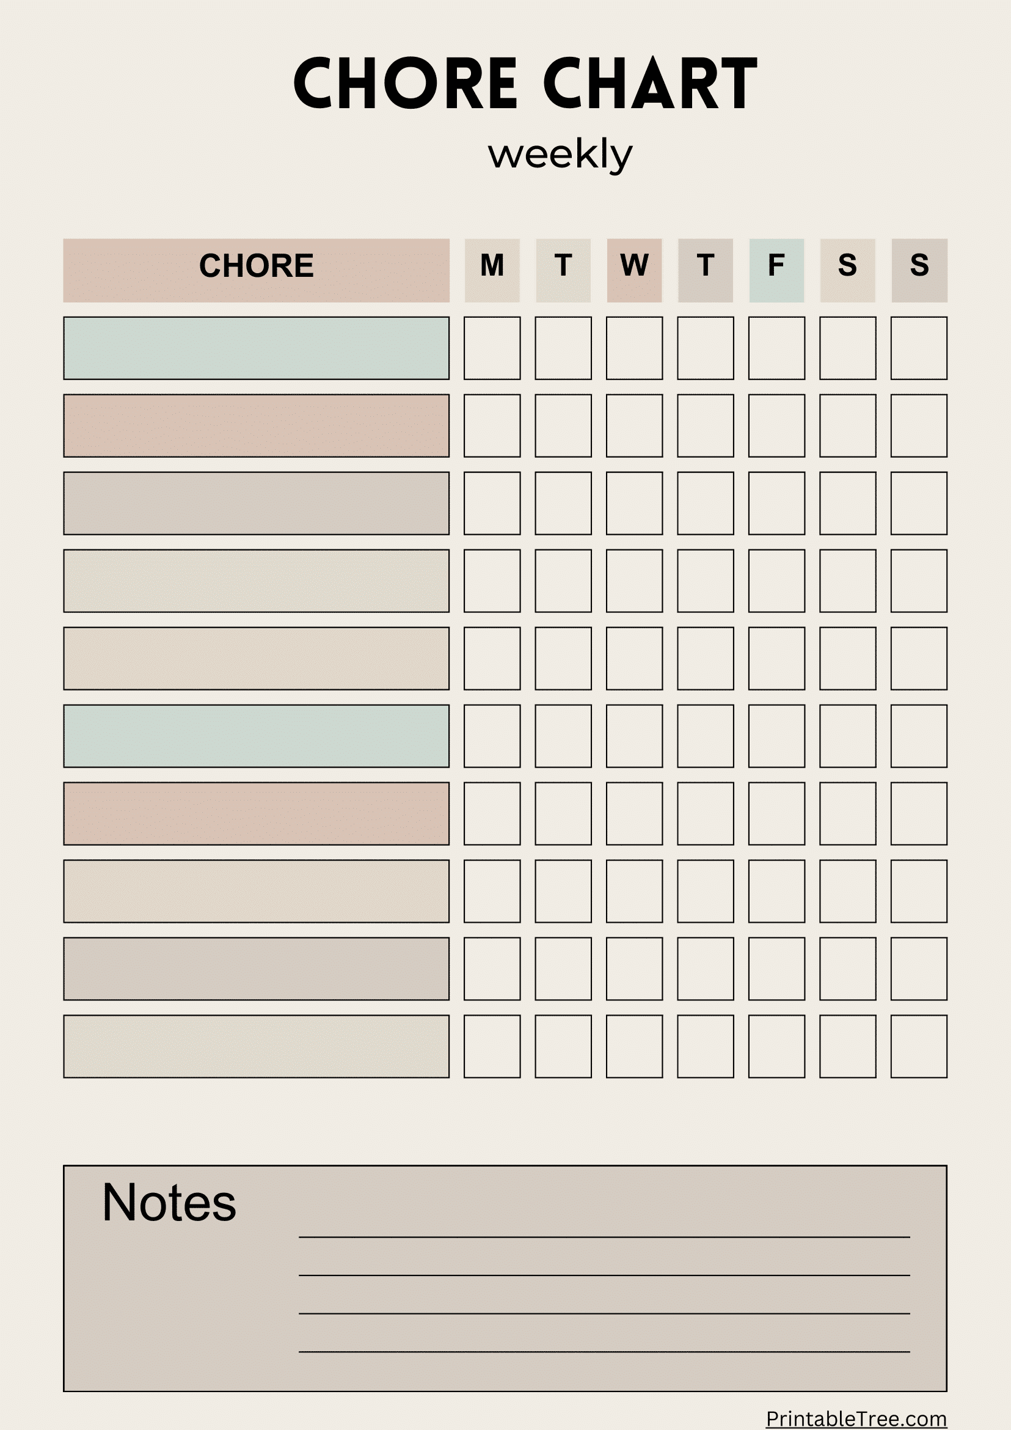This screenshot has height=1430, width=1011.
Task: Tick Friday's box in the second chore row
Action: point(776,425)
